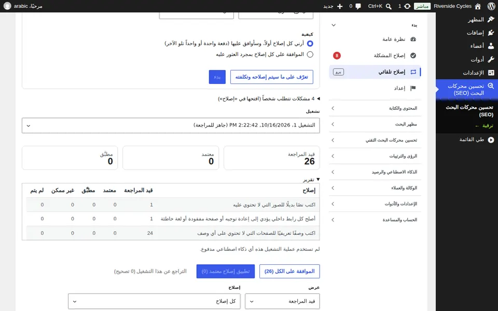Image resolution: width=498 pixels, height=311 pixels.
Task: Select أرني كل إصلاح أولاً radio option
Action: tap(310, 43)
